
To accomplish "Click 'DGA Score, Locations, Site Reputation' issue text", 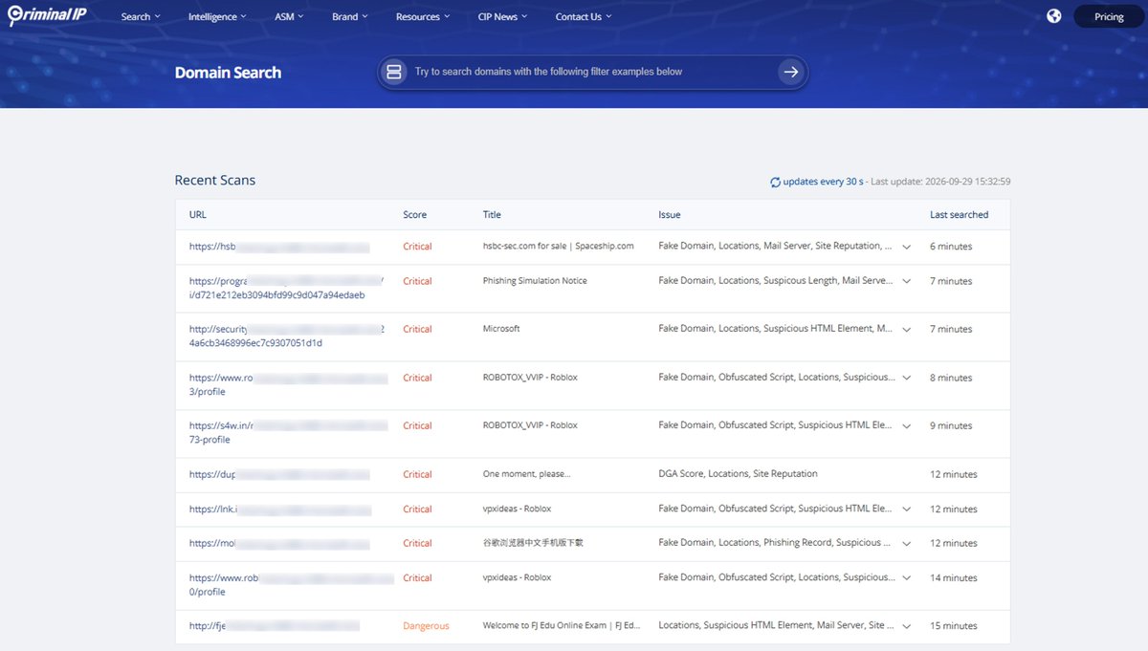I will [738, 474].
